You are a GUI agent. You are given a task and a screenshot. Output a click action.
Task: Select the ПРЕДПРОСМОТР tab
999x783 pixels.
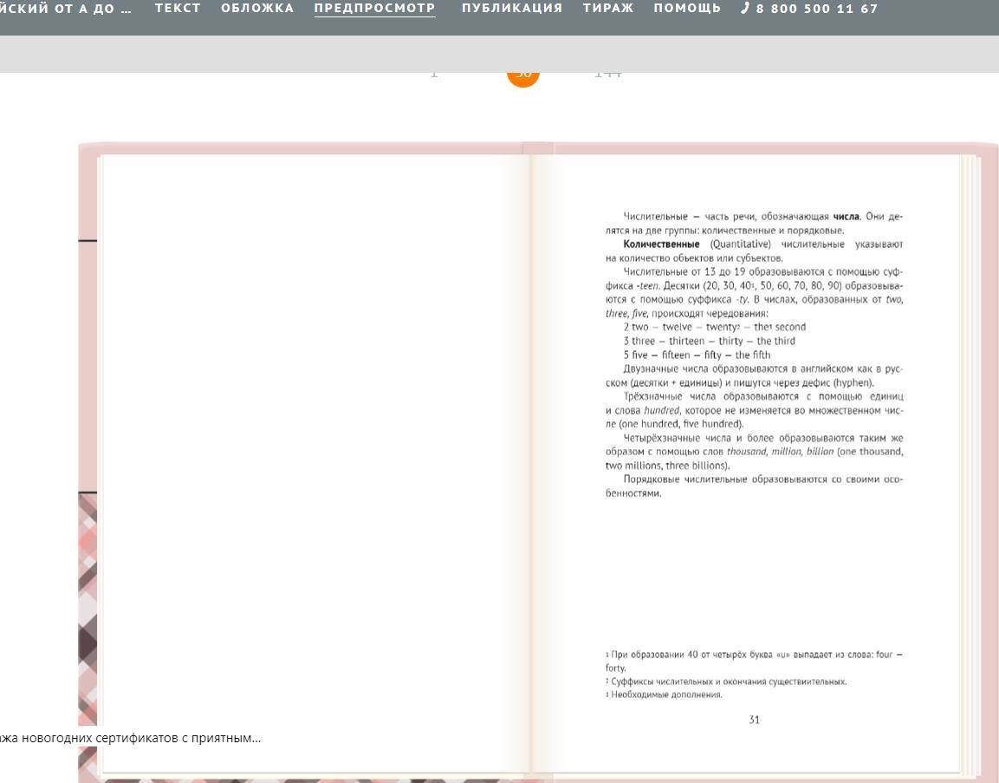(x=374, y=9)
